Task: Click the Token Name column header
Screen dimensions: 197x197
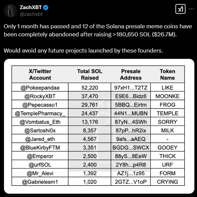Action: [x=168, y=74]
